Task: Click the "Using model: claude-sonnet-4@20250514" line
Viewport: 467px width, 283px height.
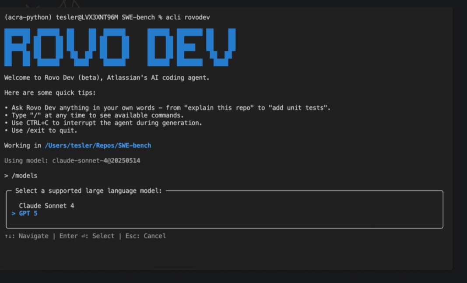Action: coord(72,161)
